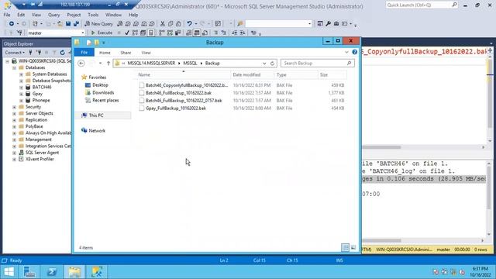This screenshot has width=496, height=279.
Task: Click the Copy icon in the SSMS toolbar
Action: 170,24
